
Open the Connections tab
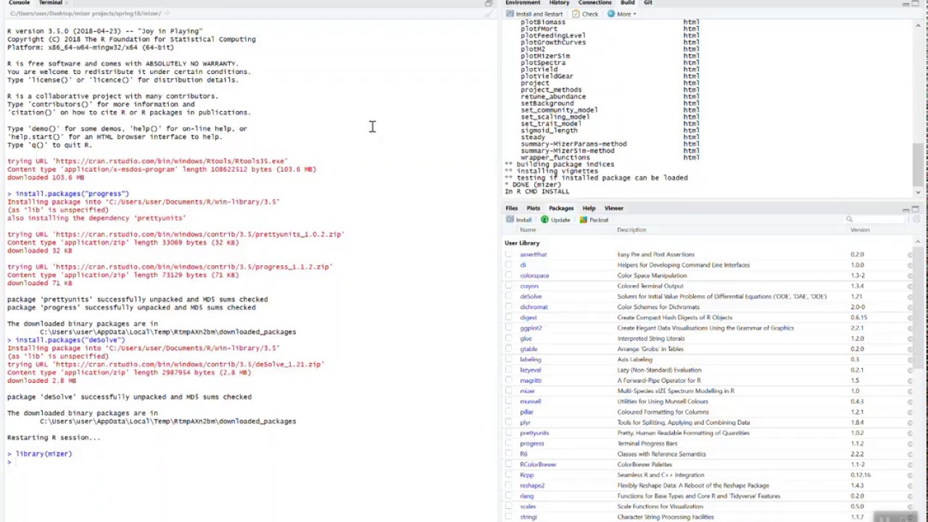click(x=594, y=3)
